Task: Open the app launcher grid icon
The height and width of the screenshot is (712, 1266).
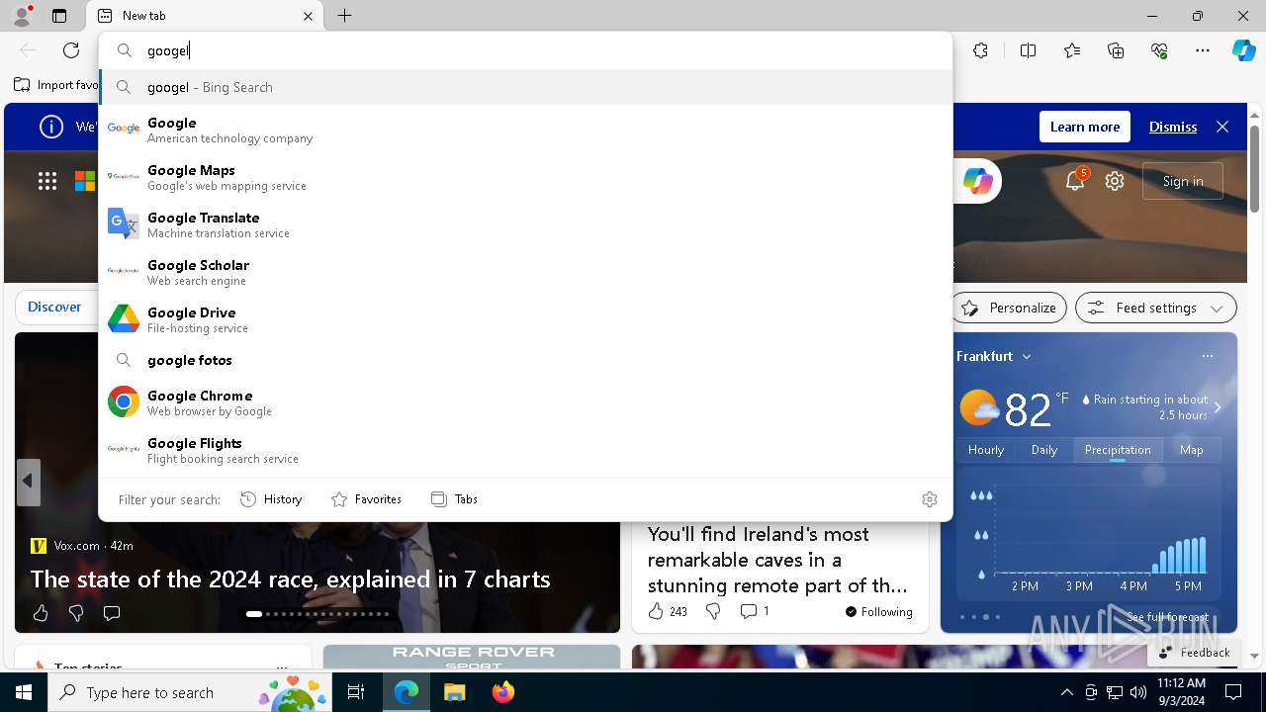Action: coord(46,181)
